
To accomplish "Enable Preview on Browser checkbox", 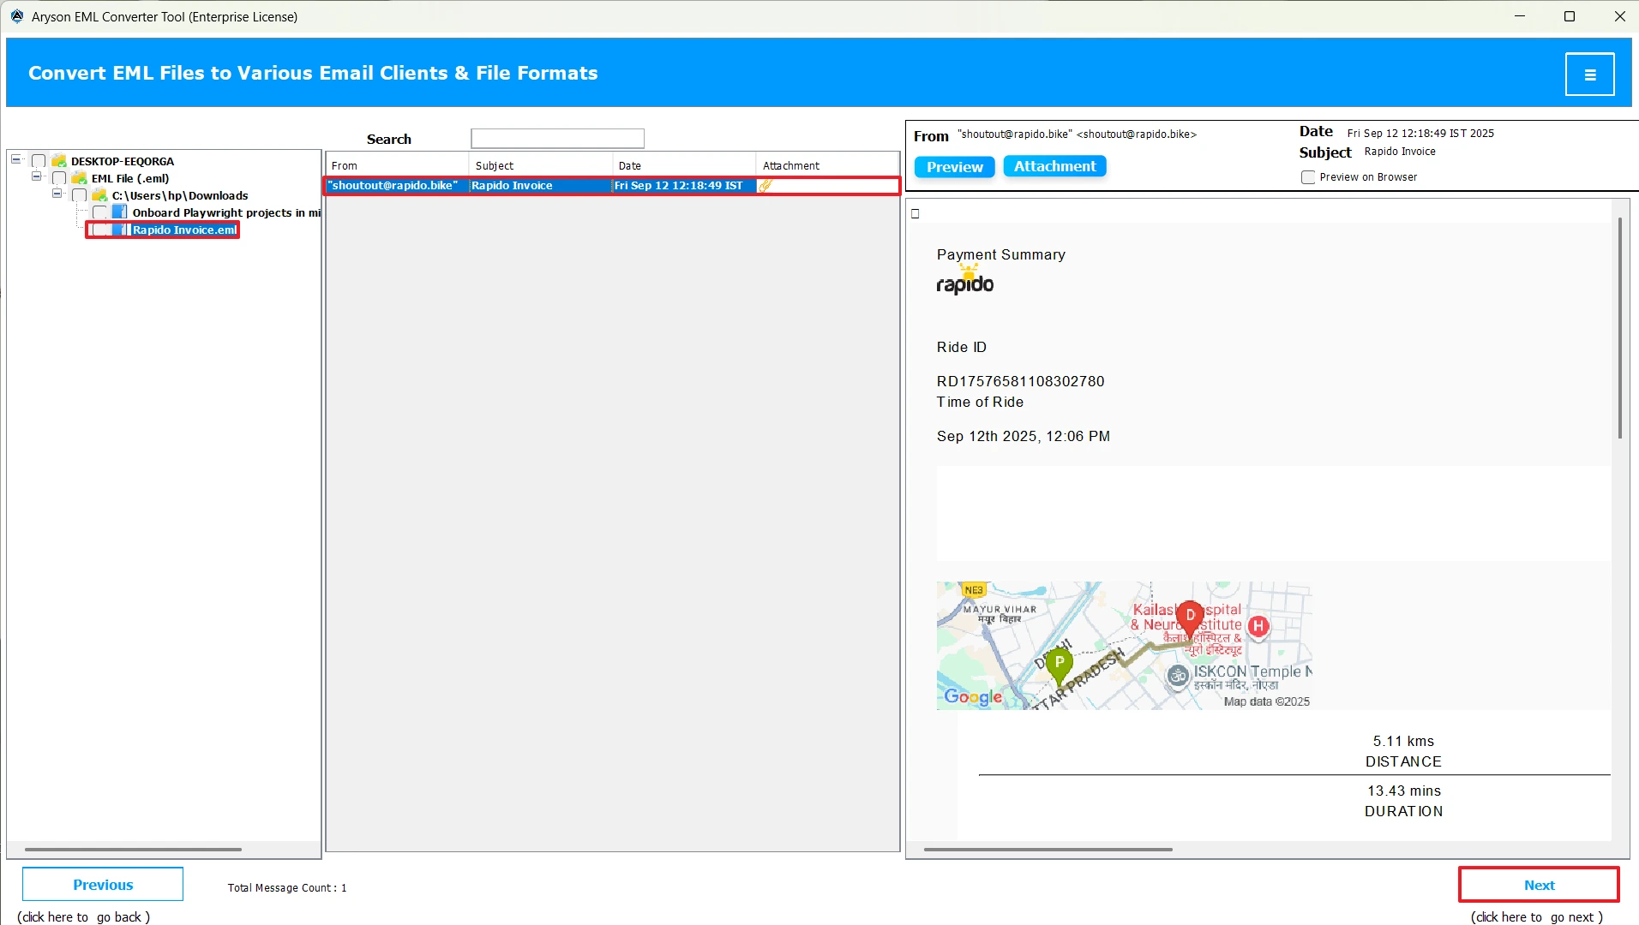I will pos(1308,177).
